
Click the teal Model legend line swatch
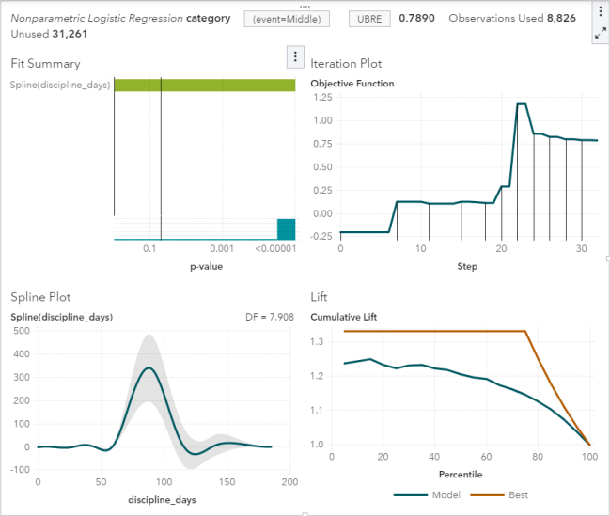(411, 495)
